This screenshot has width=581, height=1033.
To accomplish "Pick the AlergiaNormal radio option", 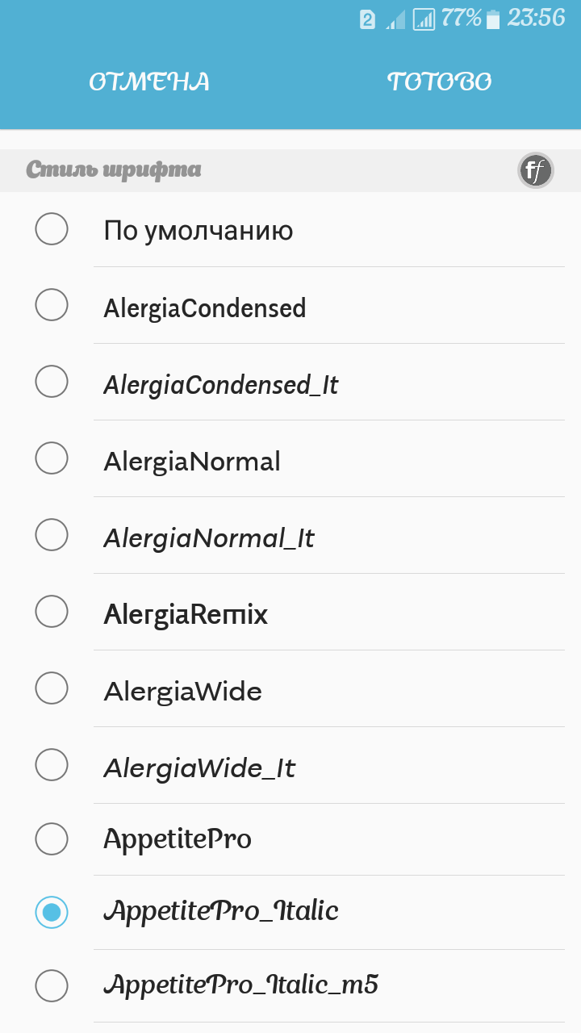I will (x=52, y=458).
